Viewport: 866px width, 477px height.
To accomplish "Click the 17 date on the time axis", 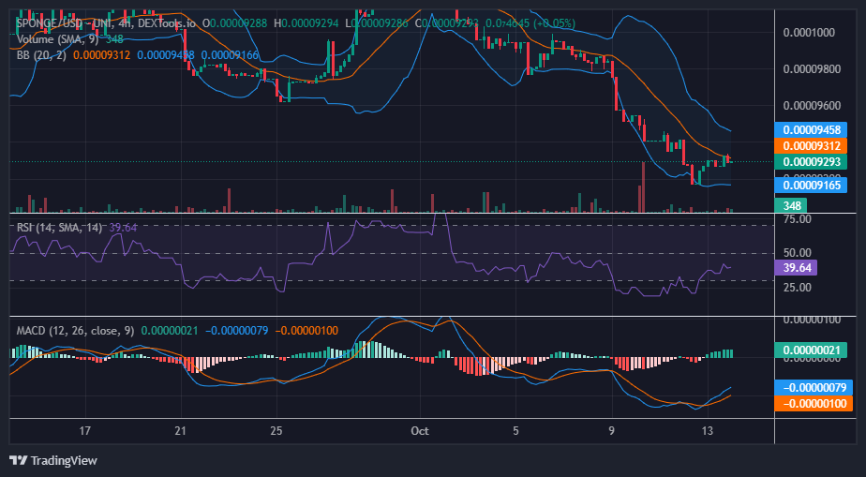I will click(x=84, y=431).
